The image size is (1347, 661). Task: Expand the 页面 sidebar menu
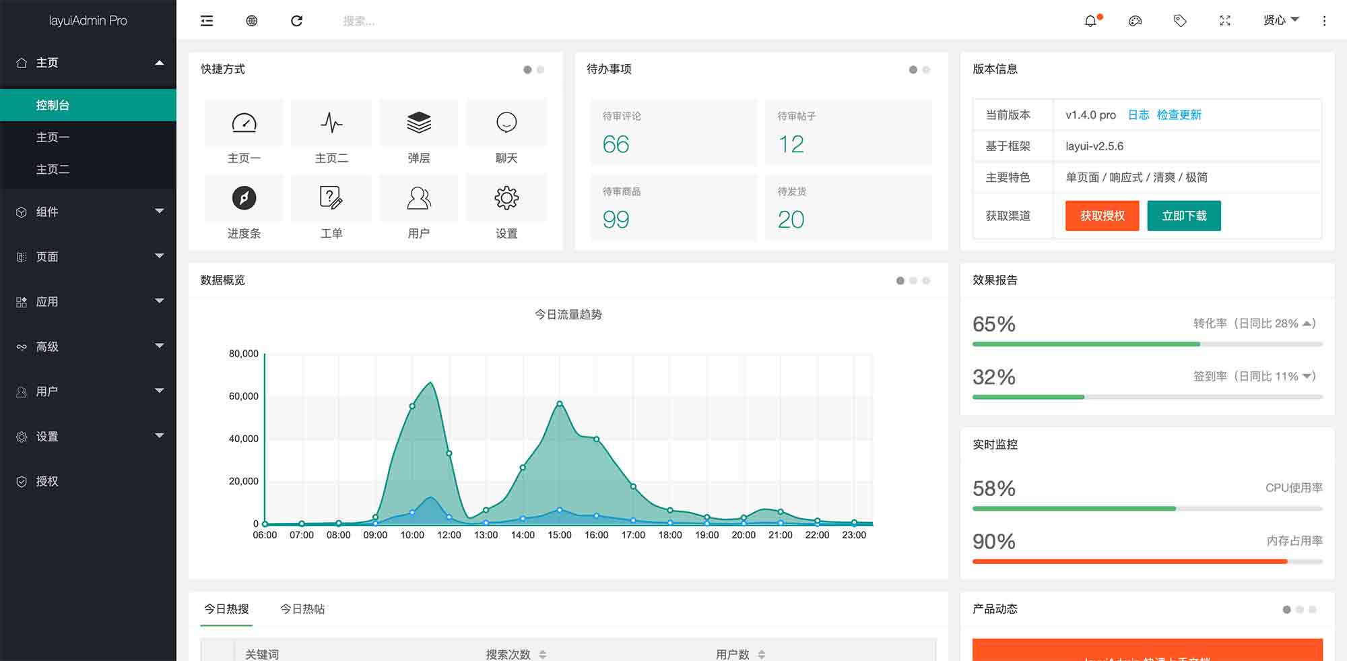[x=88, y=257]
